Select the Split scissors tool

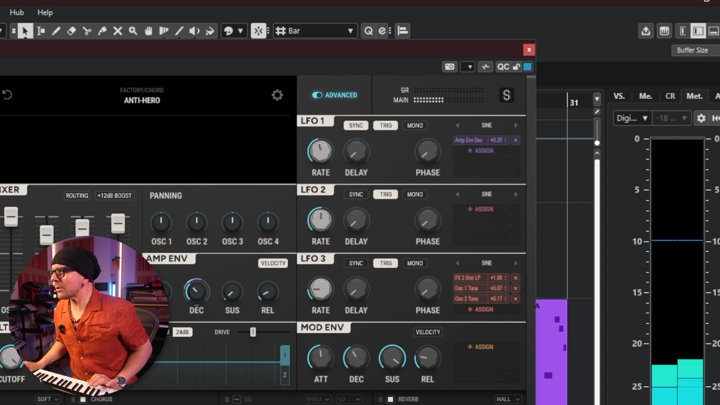[x=87, y=31]
